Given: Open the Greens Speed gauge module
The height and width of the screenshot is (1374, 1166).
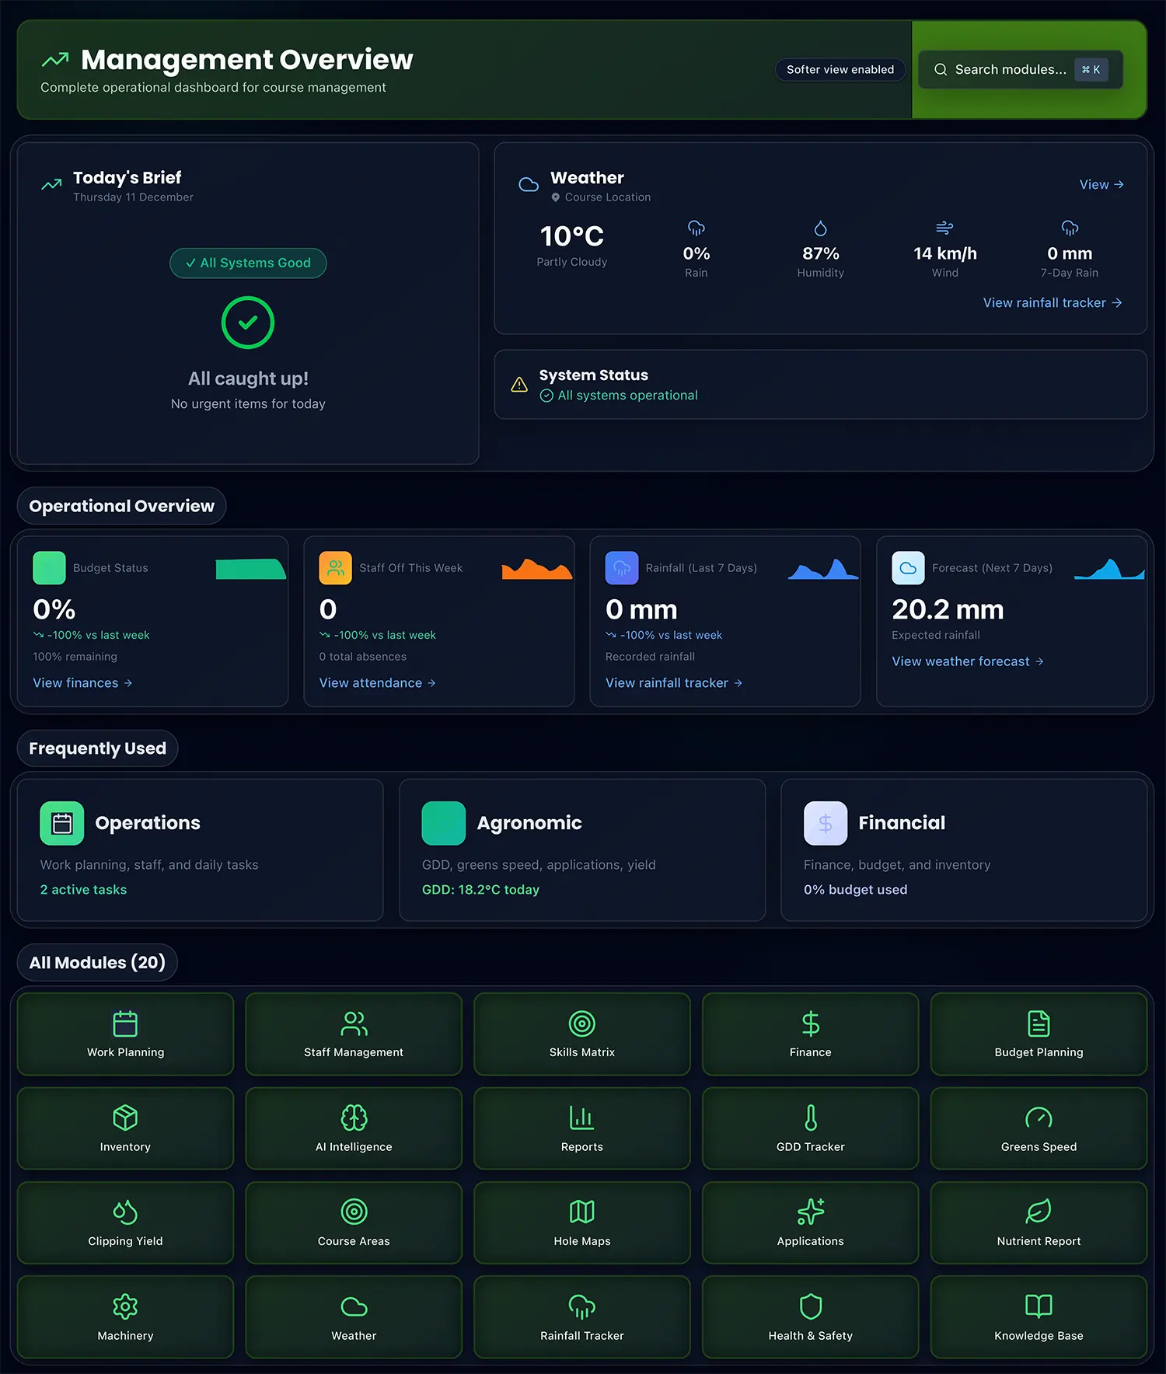Looking at the screenshot, I should pos(1039,1128).
